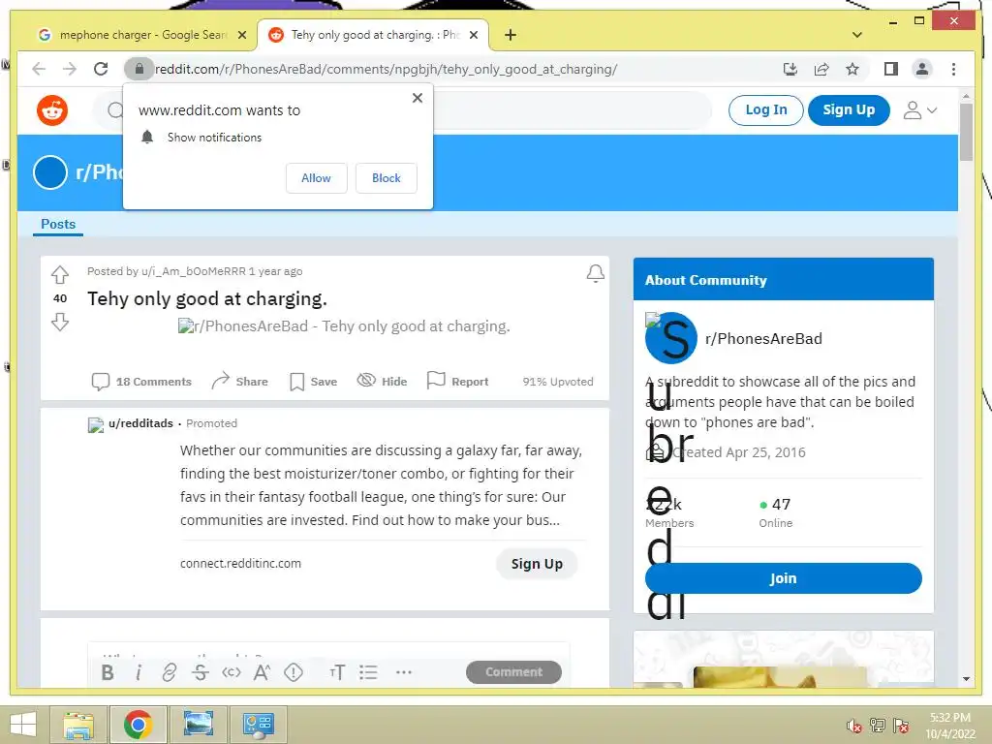The height and width of the screenshot is (744, 992).
Task: View site information lock icon
Action: 139,69
